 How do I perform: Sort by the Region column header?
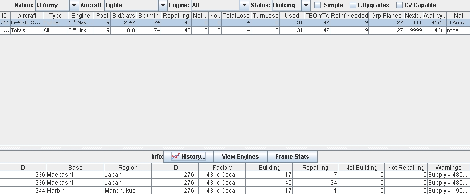[128, 167]
